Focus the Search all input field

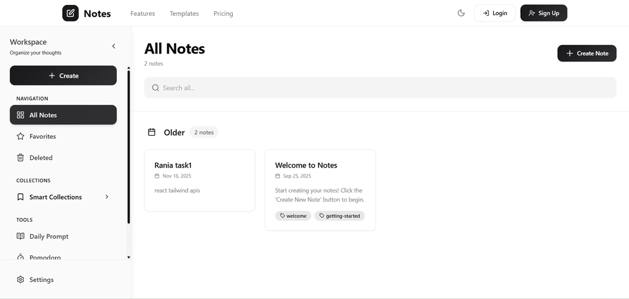tap(380, 88)
